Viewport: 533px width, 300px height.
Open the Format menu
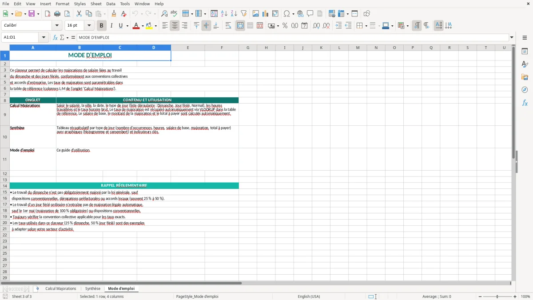tap(63, 4)
